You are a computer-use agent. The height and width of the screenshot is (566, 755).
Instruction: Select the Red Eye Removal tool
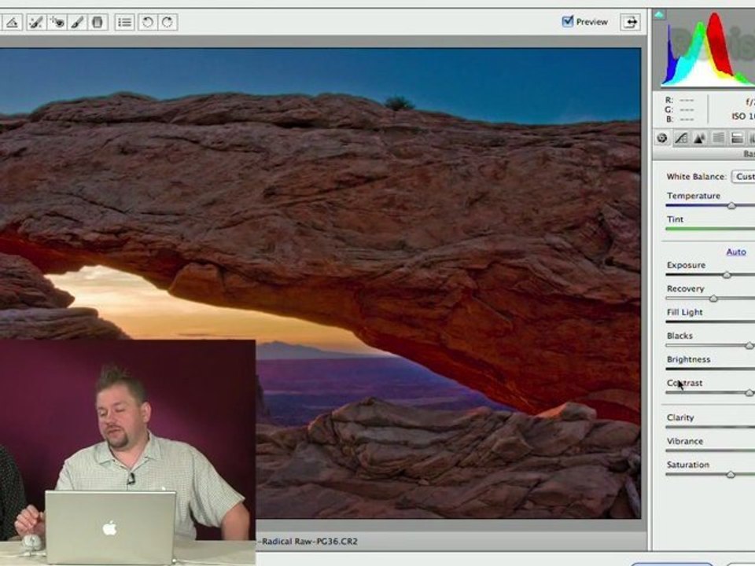(x=57, y=22)
